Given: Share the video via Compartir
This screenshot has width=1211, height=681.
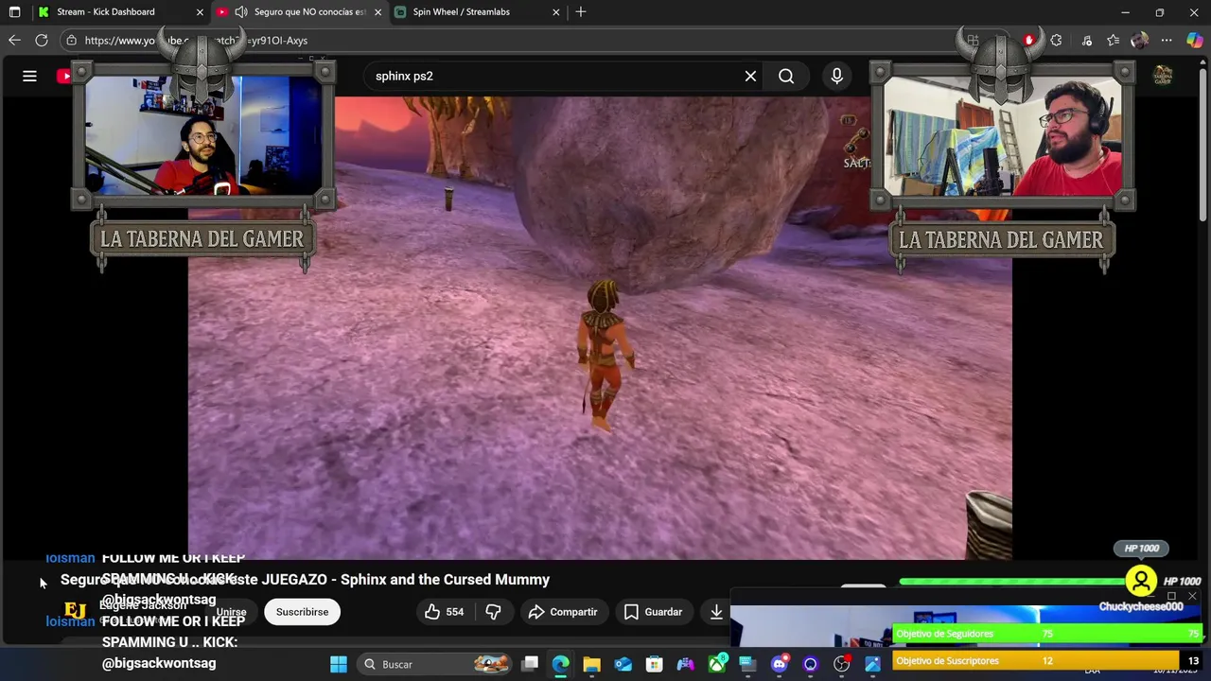Looking at the screenshot, I should [x=563, y=612].
